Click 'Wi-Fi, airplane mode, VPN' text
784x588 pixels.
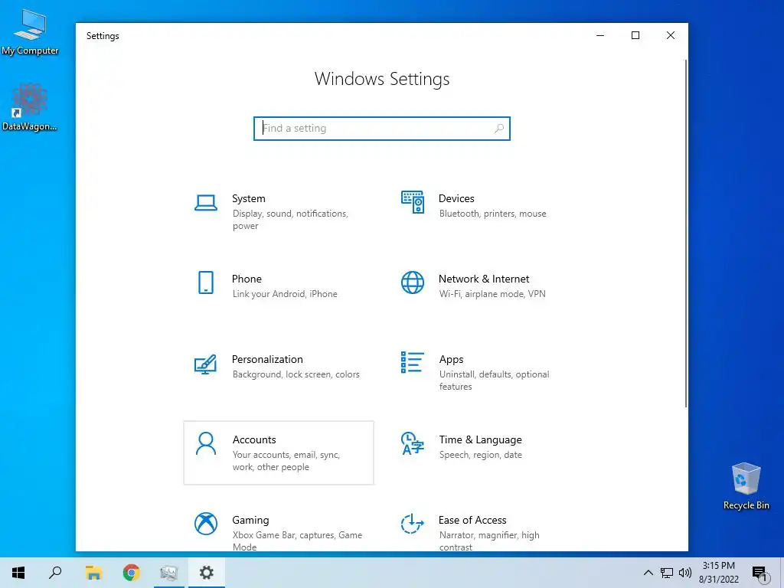pyautogui.click(x=492, y=294)
